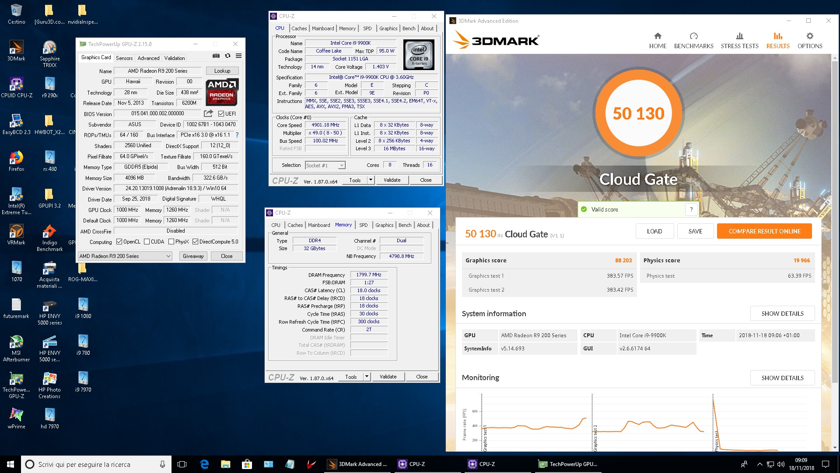Open Cestino recycle bin icon
Screen dimensions: 840x473
point(16,14)
